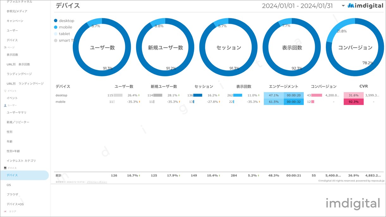Click the CVR column header in the table
Screen dimensions: 386x217
tap(364, 86)
